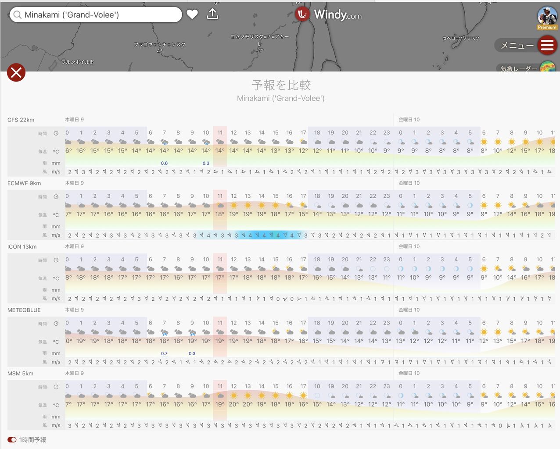Image resolution: width=560 pixels, height=449 pixels.
Task: Click GFS rain value 0.3 mm
Action: pyautogui.click(x=206, y=163)
